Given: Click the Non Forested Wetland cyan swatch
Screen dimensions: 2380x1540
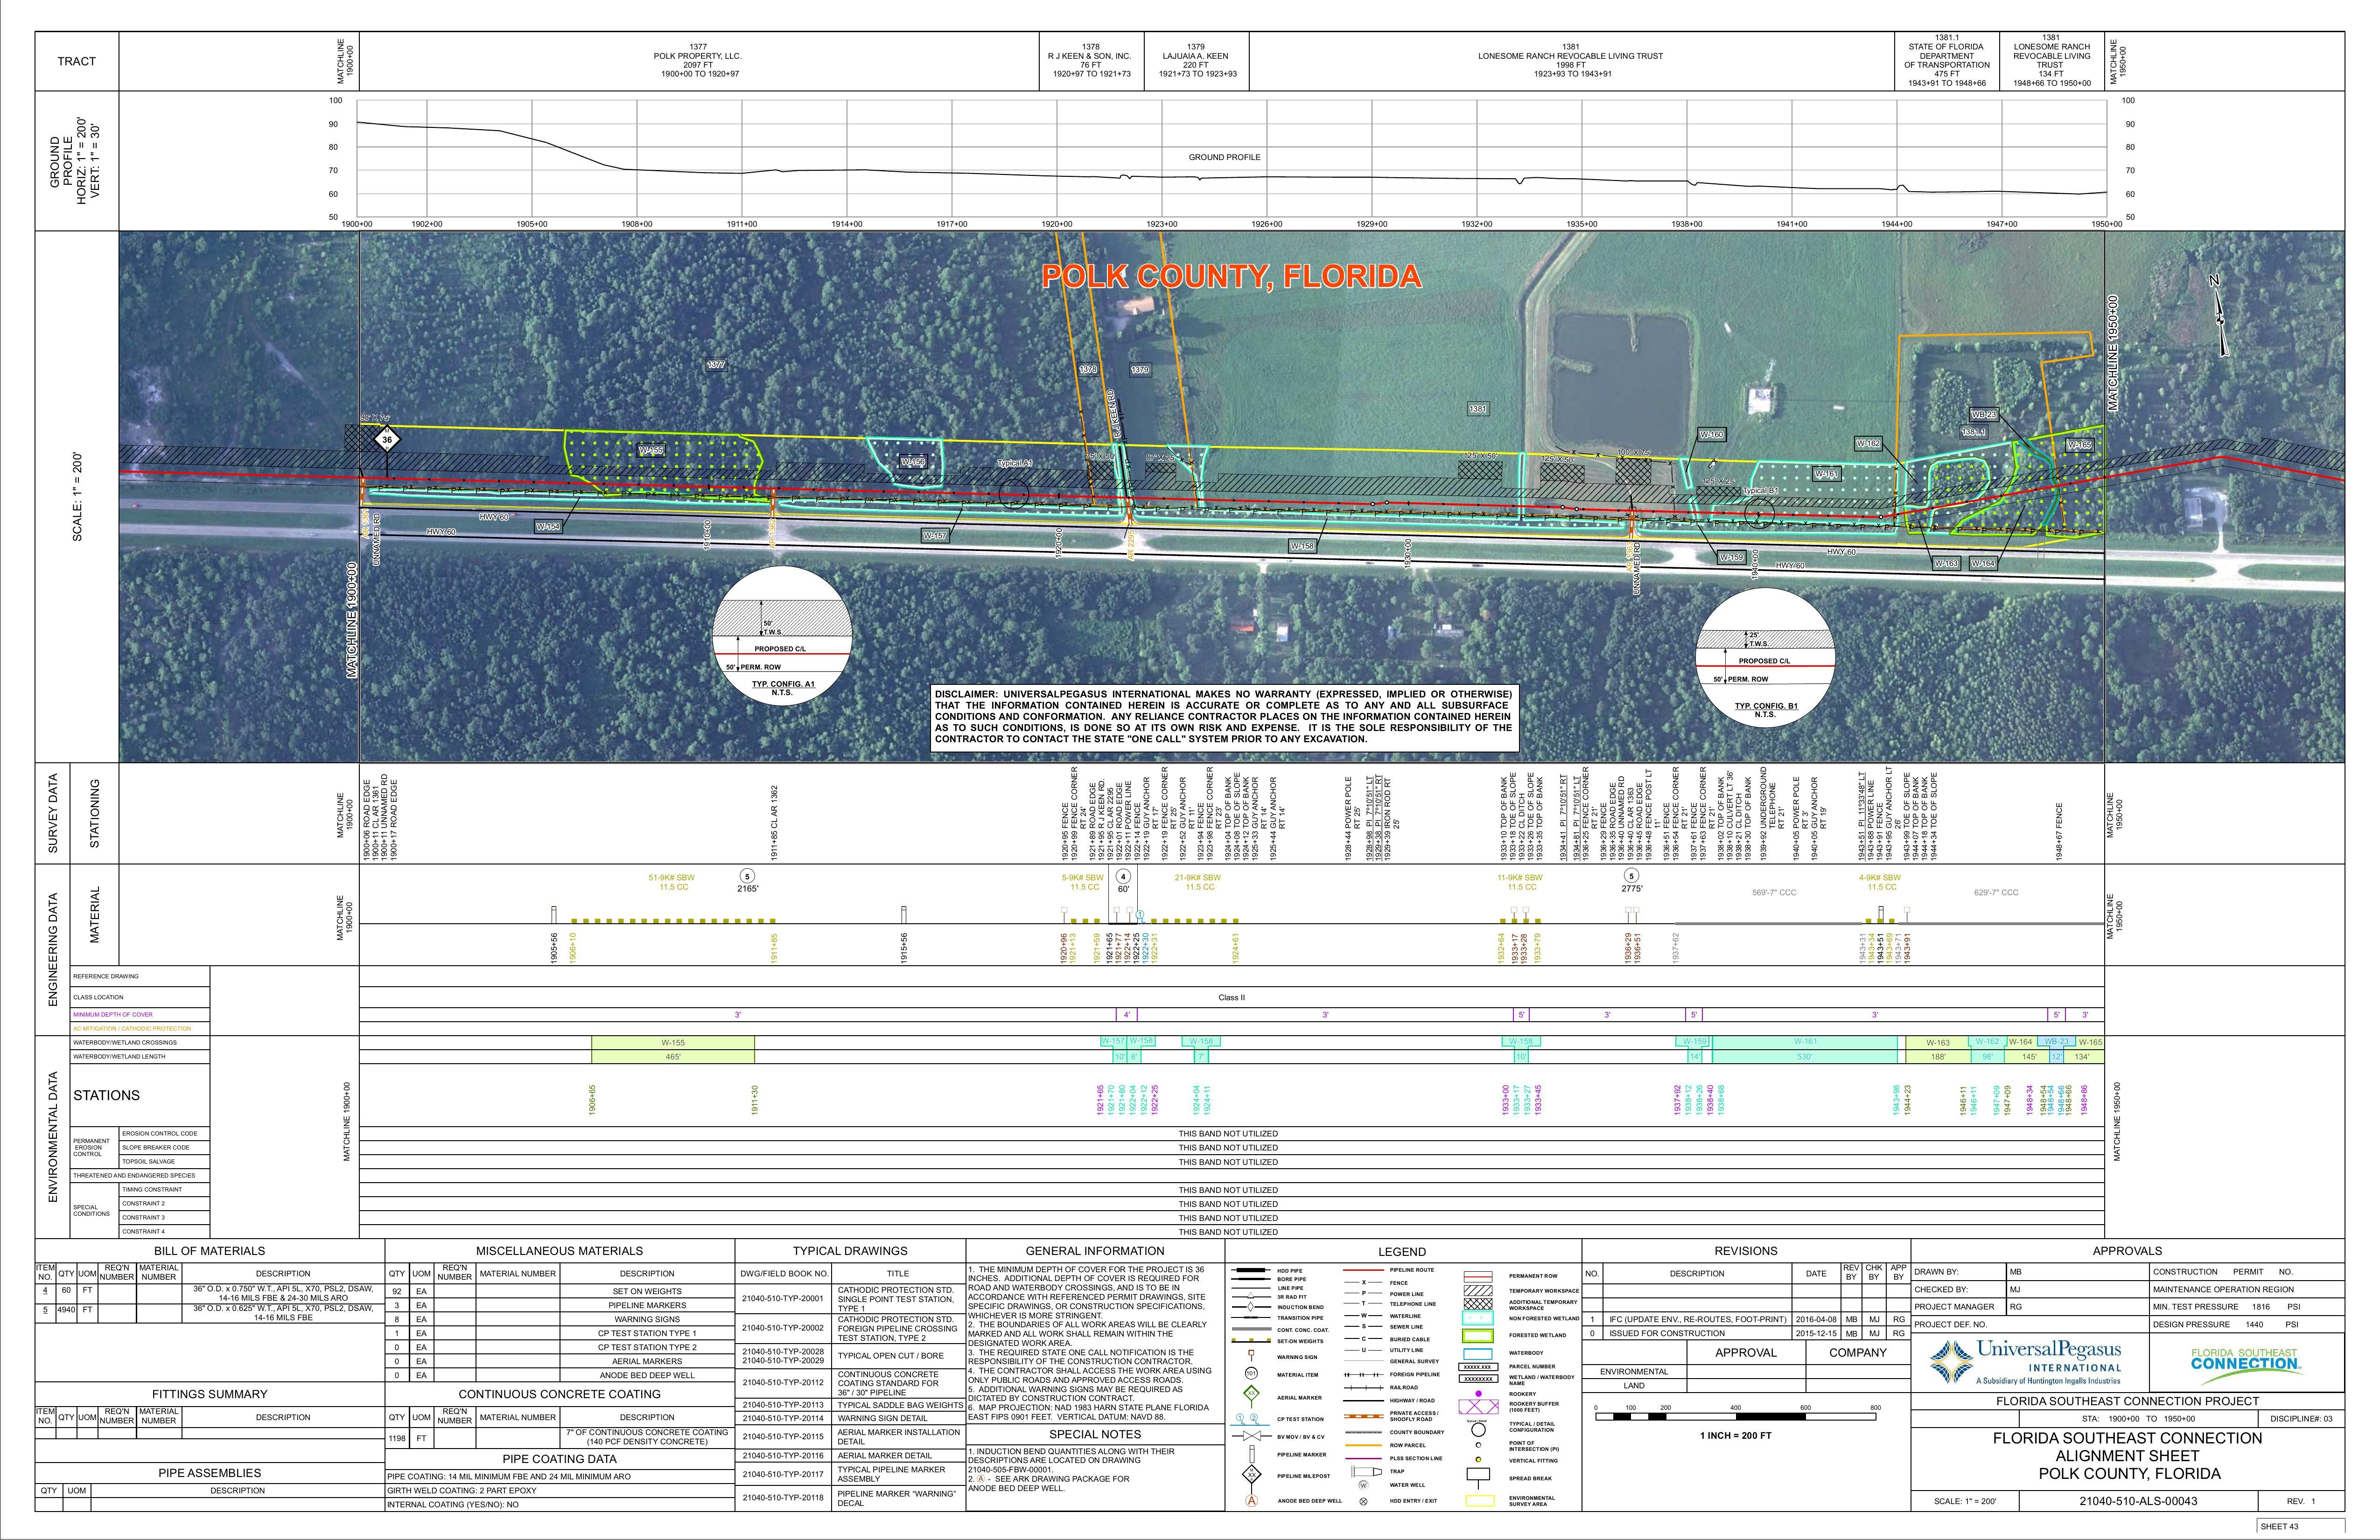Looking at the screenshot, I should click(x=1478, y=1318).
